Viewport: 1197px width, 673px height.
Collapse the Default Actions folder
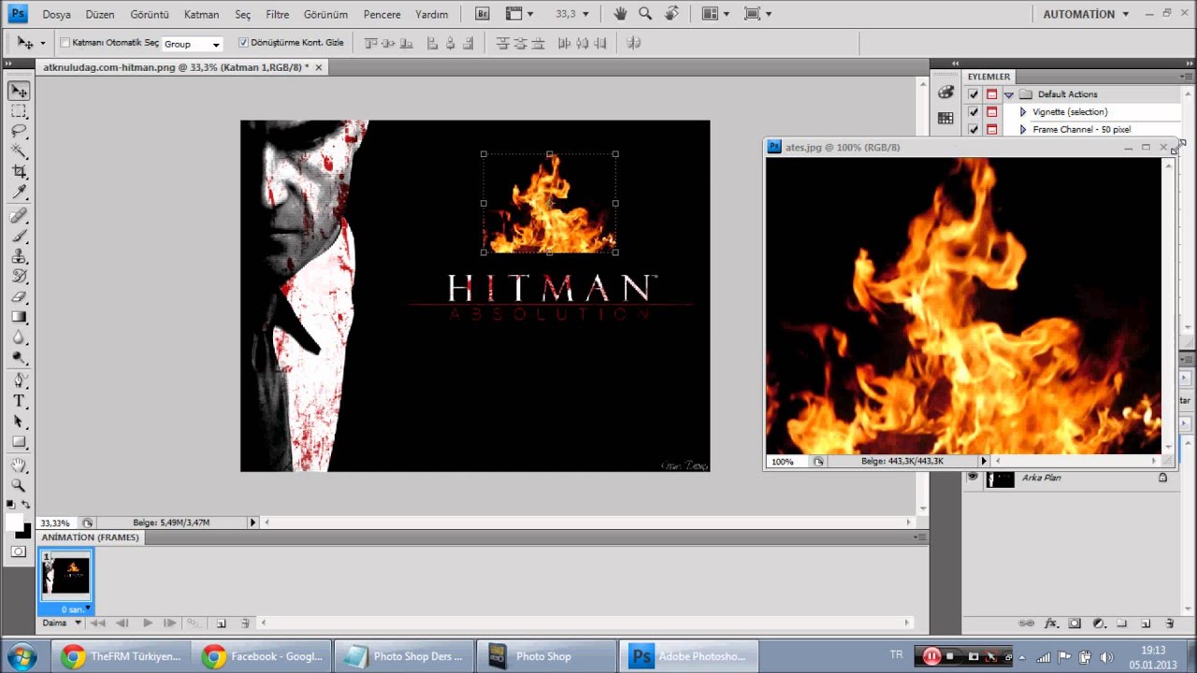point(1008,94)
